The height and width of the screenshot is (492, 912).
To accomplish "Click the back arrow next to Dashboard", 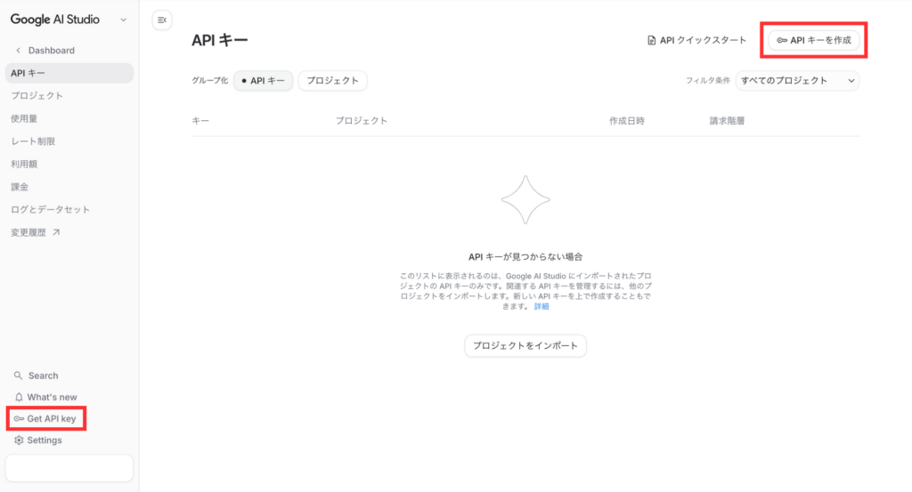I will (x=18, y=51).
